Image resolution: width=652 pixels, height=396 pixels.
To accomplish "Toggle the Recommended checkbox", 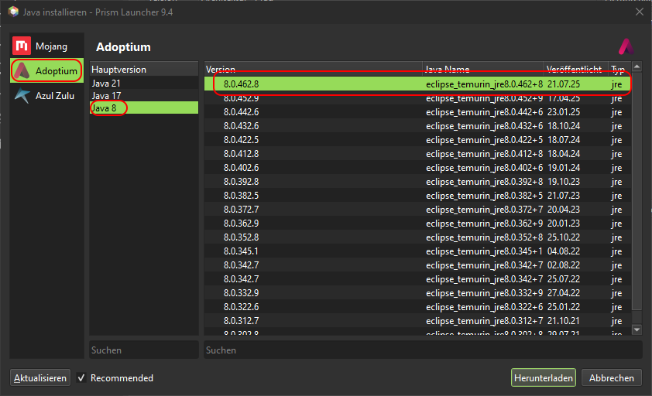I will click(81, 377).
